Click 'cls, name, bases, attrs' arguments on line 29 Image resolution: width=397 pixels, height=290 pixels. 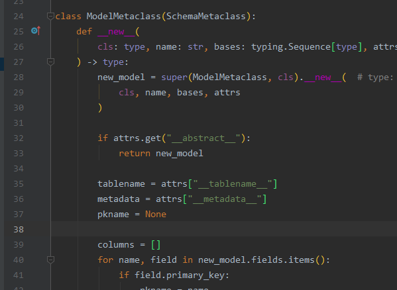[x=180, y=93]
